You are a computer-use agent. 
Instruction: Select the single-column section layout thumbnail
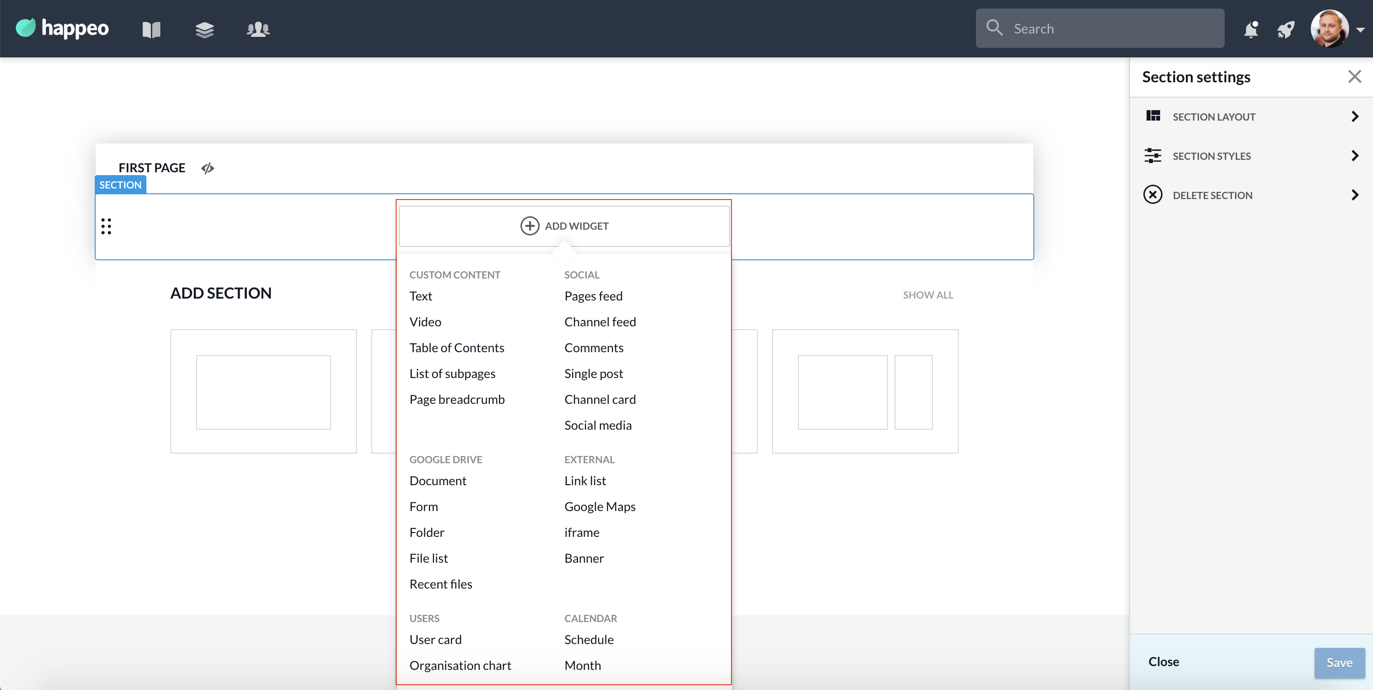pos(263,391)
